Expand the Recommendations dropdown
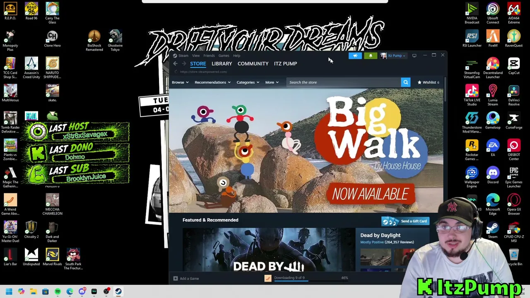The image size is (530, 298). pos(212,82)
